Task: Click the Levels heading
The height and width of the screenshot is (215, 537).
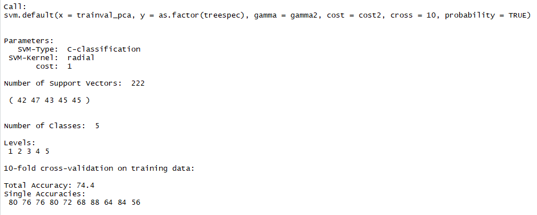Action: [x=20, y=143]
